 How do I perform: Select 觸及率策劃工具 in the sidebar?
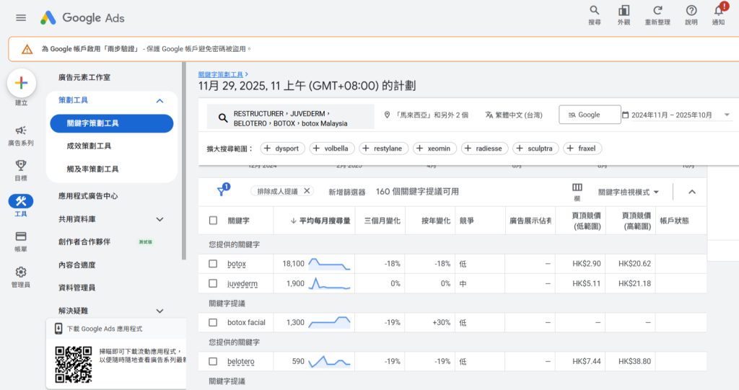92,169
